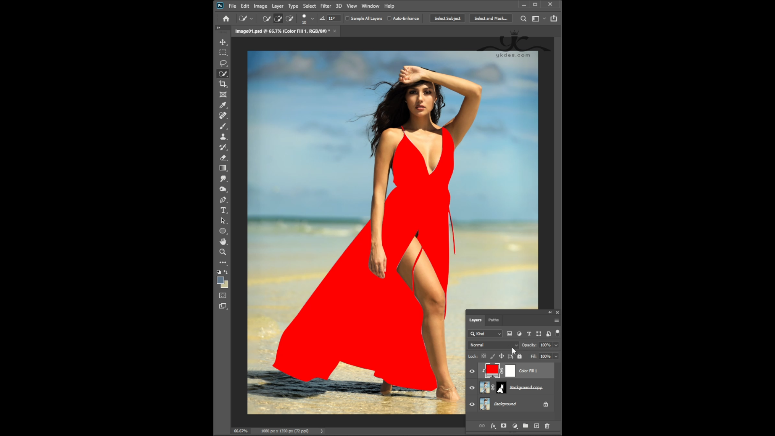The height and width of the screenshot is (436, 775).
Task: Click the Select and Mask button
Action: click(x=490, y=19)
